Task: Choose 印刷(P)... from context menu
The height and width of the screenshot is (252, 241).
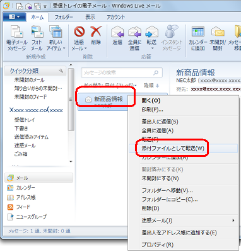Action: [x=152, y=110]
